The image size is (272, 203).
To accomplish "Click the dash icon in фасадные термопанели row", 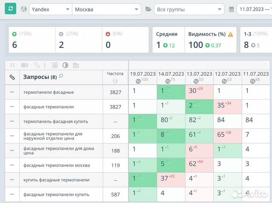I will [x=12, y=107].
